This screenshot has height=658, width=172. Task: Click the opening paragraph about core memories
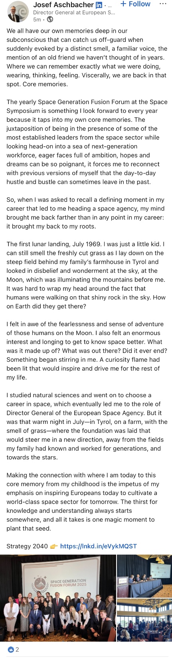pos(87,57)
